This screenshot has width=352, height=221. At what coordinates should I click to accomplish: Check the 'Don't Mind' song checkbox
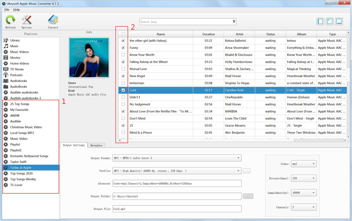123,118
